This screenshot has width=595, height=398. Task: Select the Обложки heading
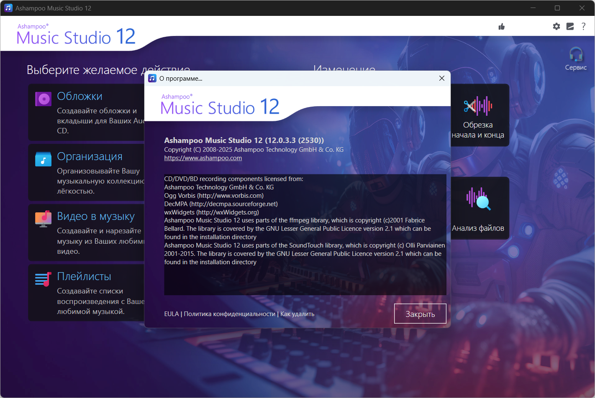point(80,96)
